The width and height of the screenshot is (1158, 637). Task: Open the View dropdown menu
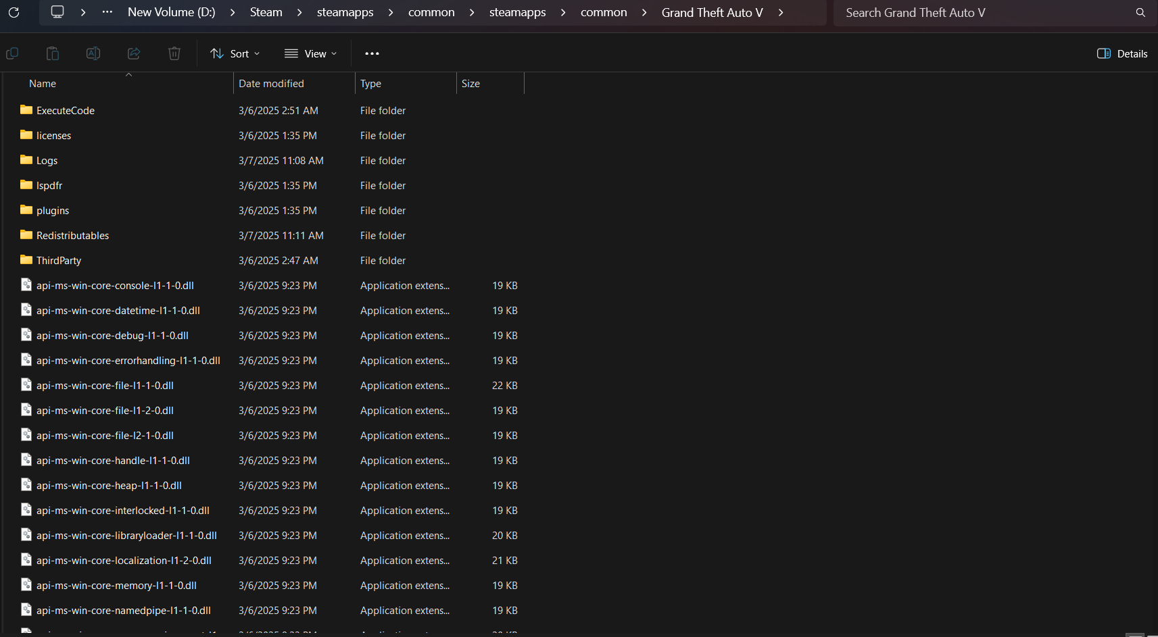coord(310,53)
